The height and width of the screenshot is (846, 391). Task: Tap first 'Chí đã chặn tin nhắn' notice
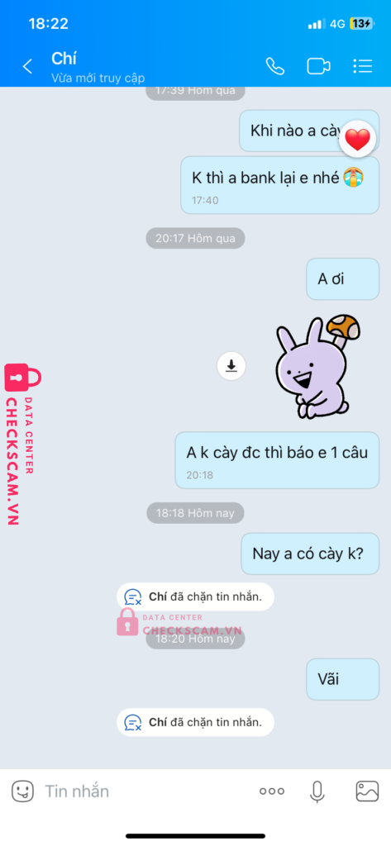click(195, 596)
